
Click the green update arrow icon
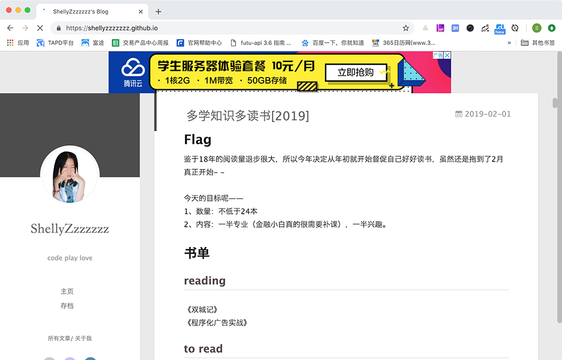pos(552,28)
